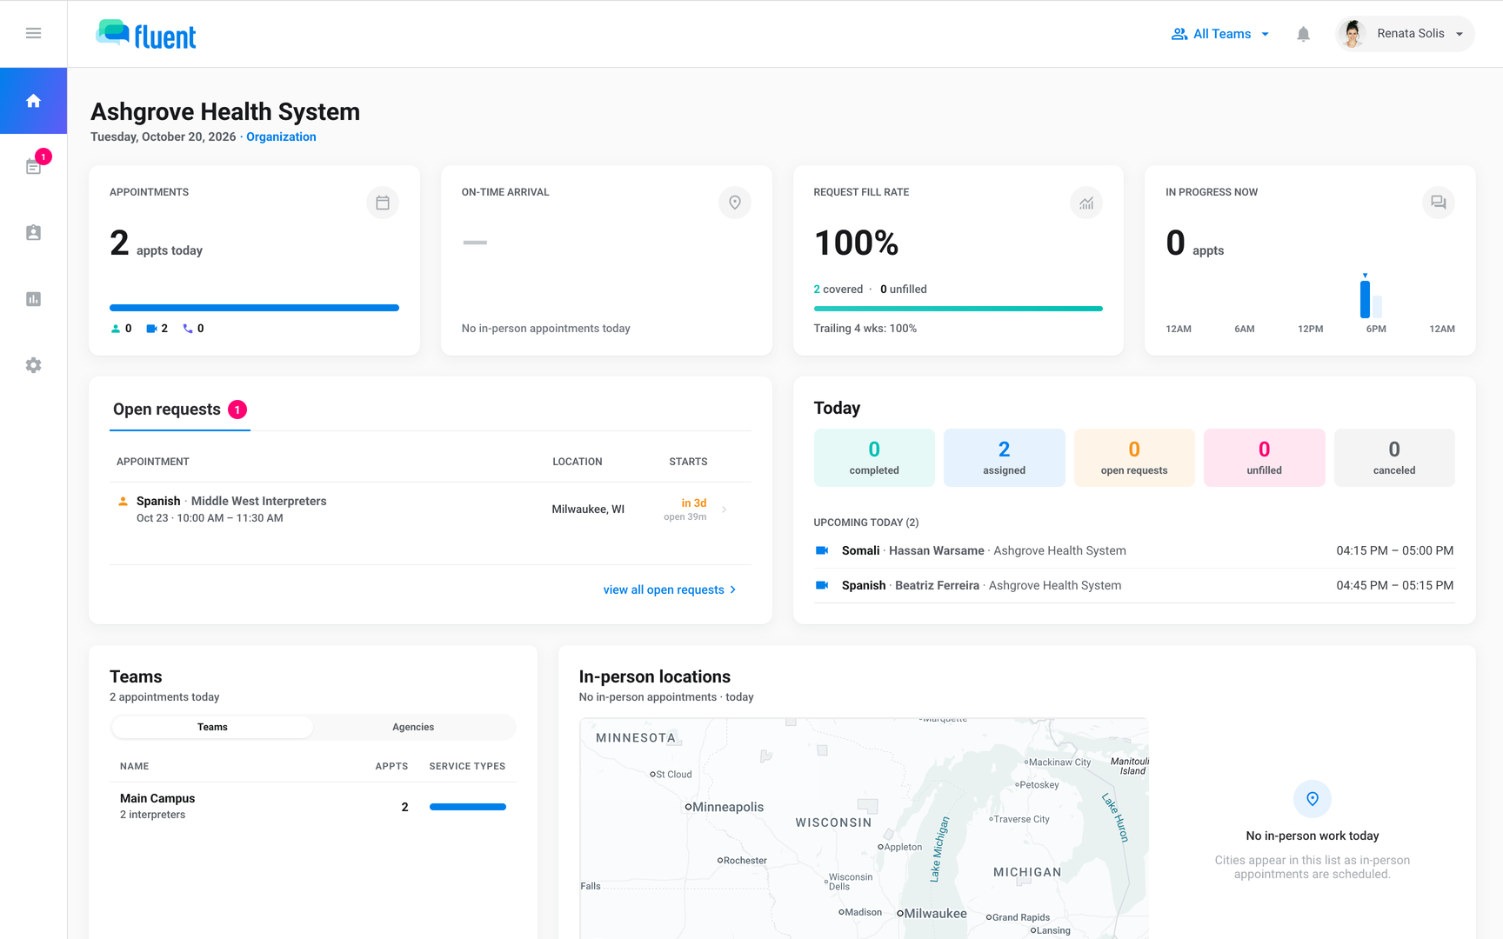Screen dimensions: 1503x939
Task: Click calendar icon on Appointments card
Action: point(383,203)
